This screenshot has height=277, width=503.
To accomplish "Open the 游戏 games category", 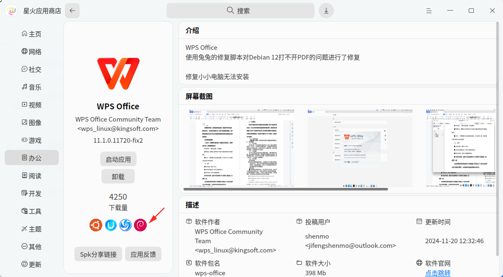I will point(31,140).
